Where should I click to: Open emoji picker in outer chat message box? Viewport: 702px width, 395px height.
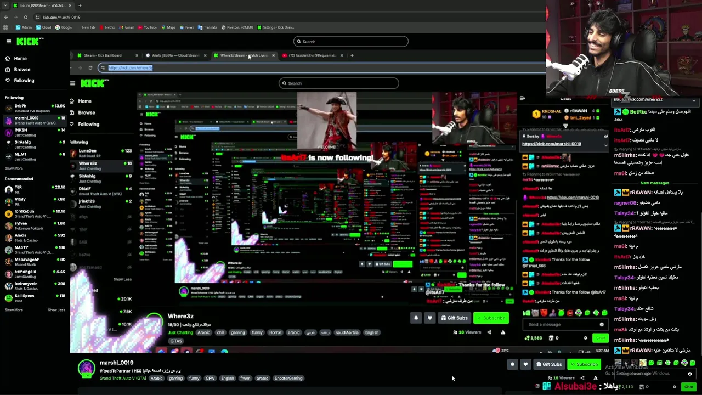[x=690, y=374]
